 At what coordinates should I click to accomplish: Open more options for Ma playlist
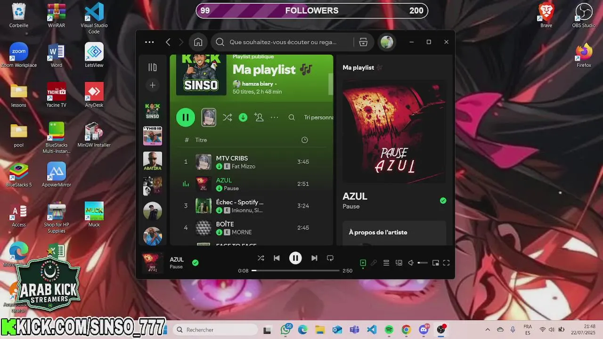click(x=275, y=117)
